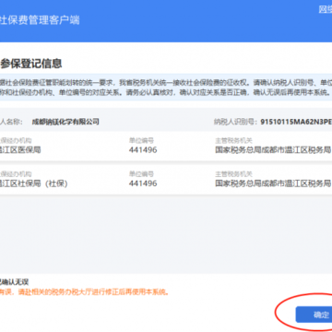Click unit number 441496 in 社保局 row

click(143, 184)
